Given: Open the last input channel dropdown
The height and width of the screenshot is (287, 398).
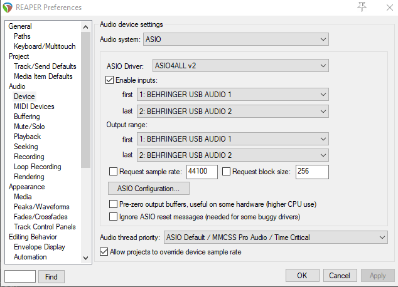Looking at the screenshot, I should coord(233,111).
